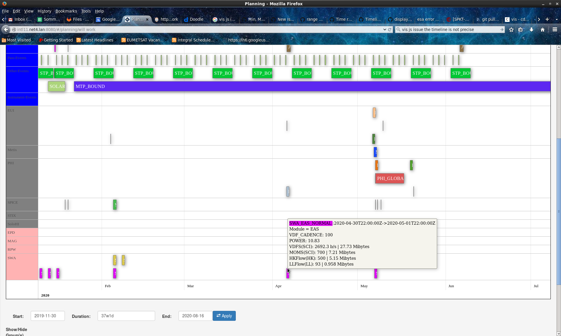
Task: Click the Firefox back navigation arrow
Action: [x=6, y=30]
